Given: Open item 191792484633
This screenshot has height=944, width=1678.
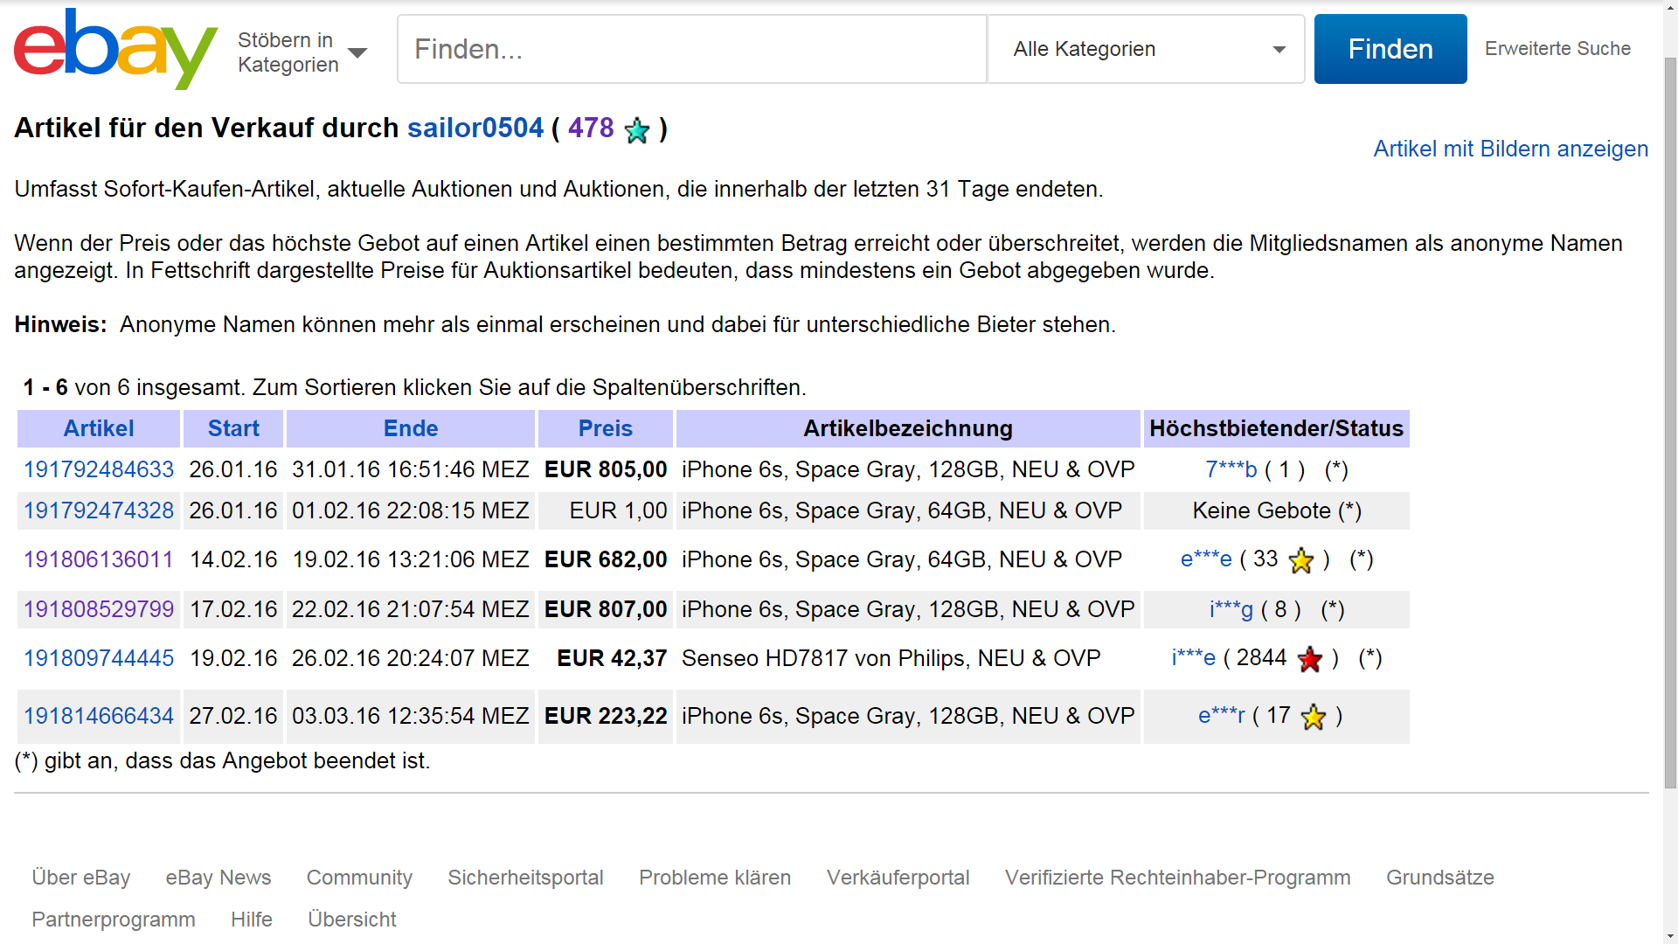Looking at the screenshot, I should (99, 469).
